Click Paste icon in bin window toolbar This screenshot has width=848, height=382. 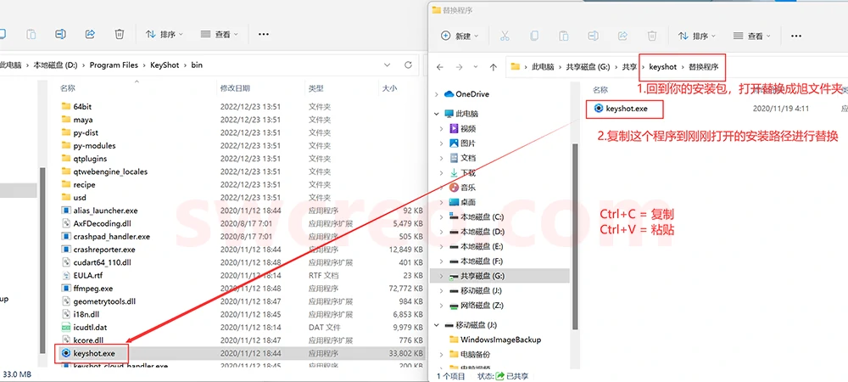(x=31, y=34)
